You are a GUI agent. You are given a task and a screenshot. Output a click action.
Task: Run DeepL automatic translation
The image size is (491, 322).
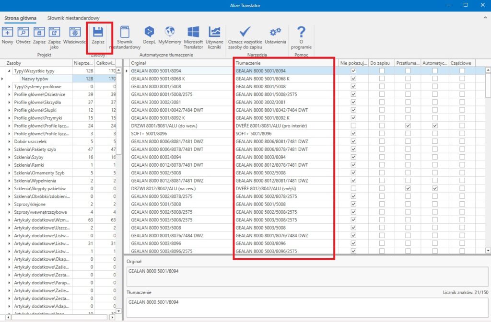tap(149, 35)
